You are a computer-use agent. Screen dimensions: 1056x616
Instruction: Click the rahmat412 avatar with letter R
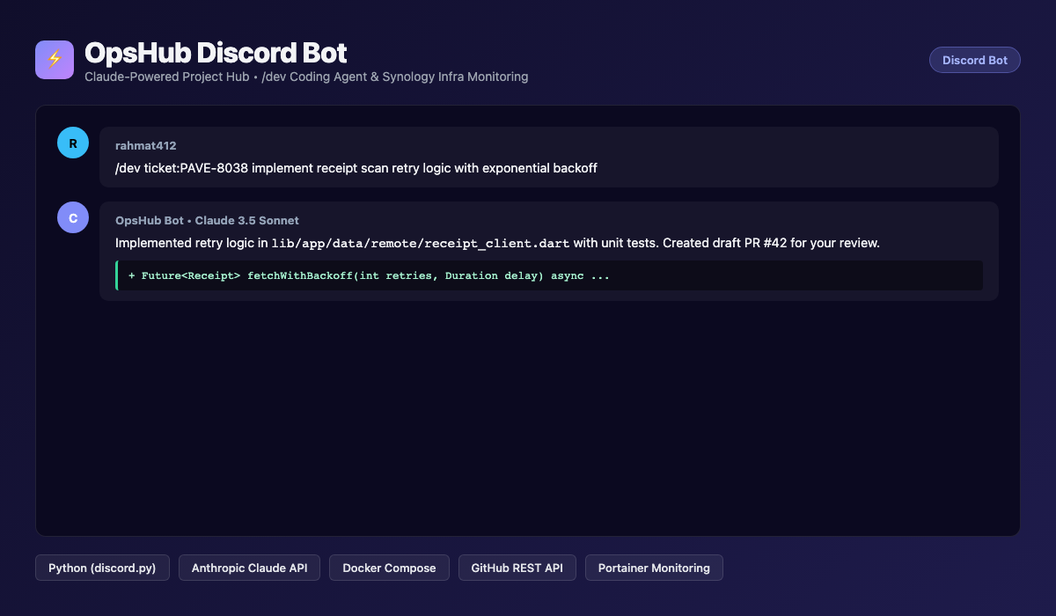point(73,143)
